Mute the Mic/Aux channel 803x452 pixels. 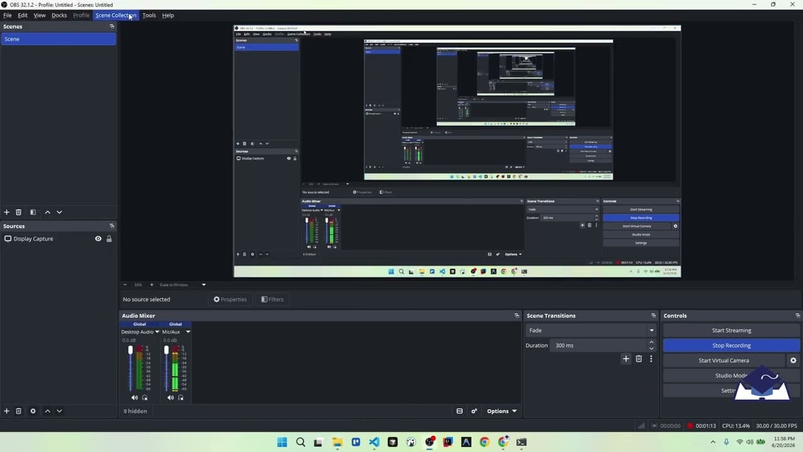[x=170, y=397]
